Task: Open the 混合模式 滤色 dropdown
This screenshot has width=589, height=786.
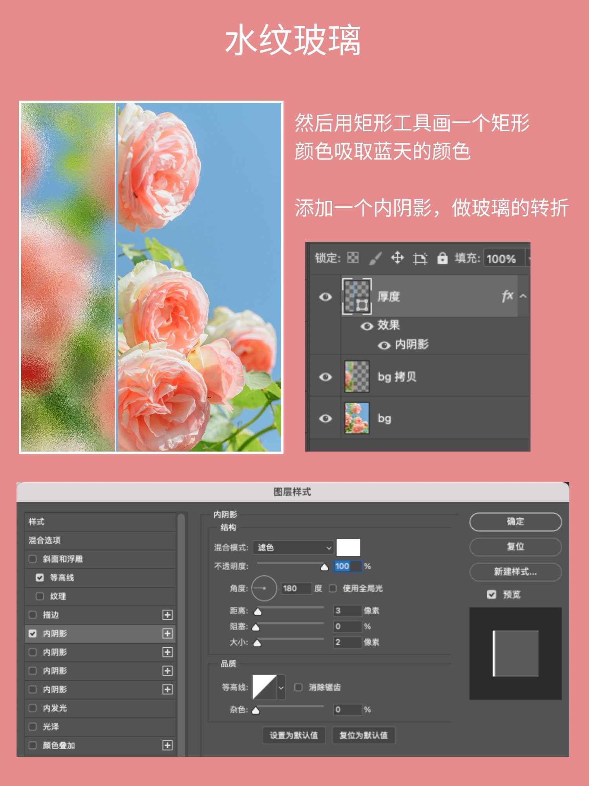Action: point(293,547)
